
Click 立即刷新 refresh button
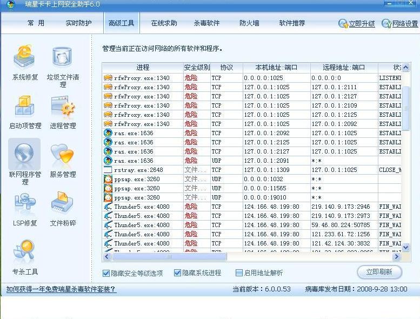[379, 272]
